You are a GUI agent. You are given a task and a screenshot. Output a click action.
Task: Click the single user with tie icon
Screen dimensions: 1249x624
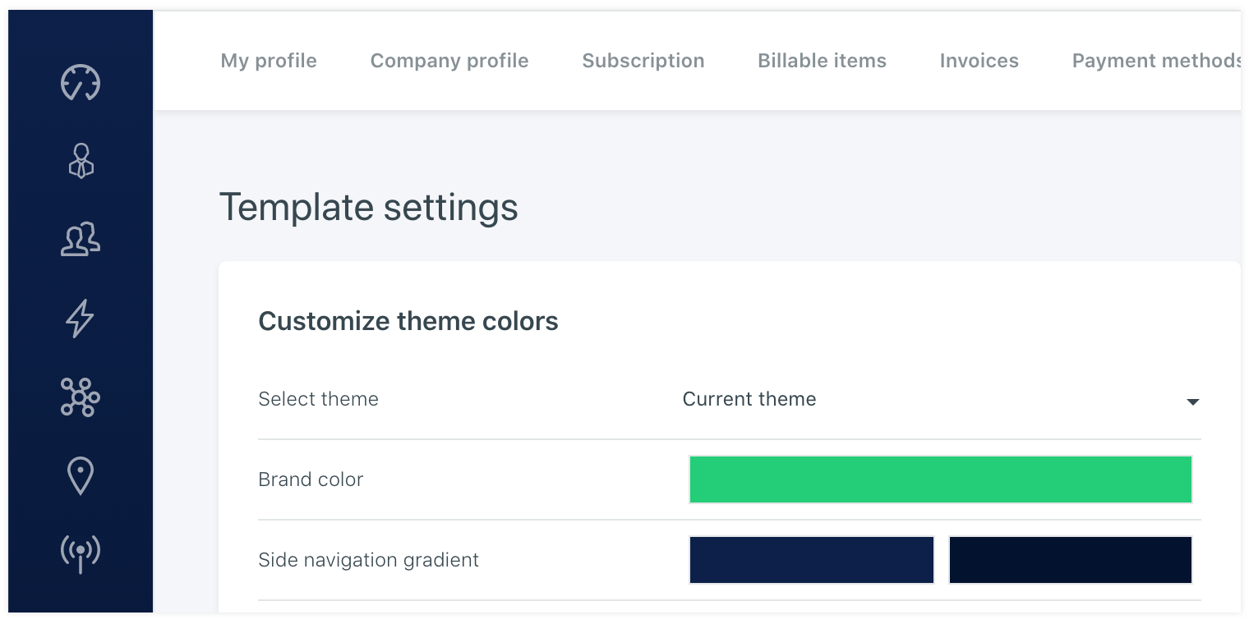[x=81, y=161]
